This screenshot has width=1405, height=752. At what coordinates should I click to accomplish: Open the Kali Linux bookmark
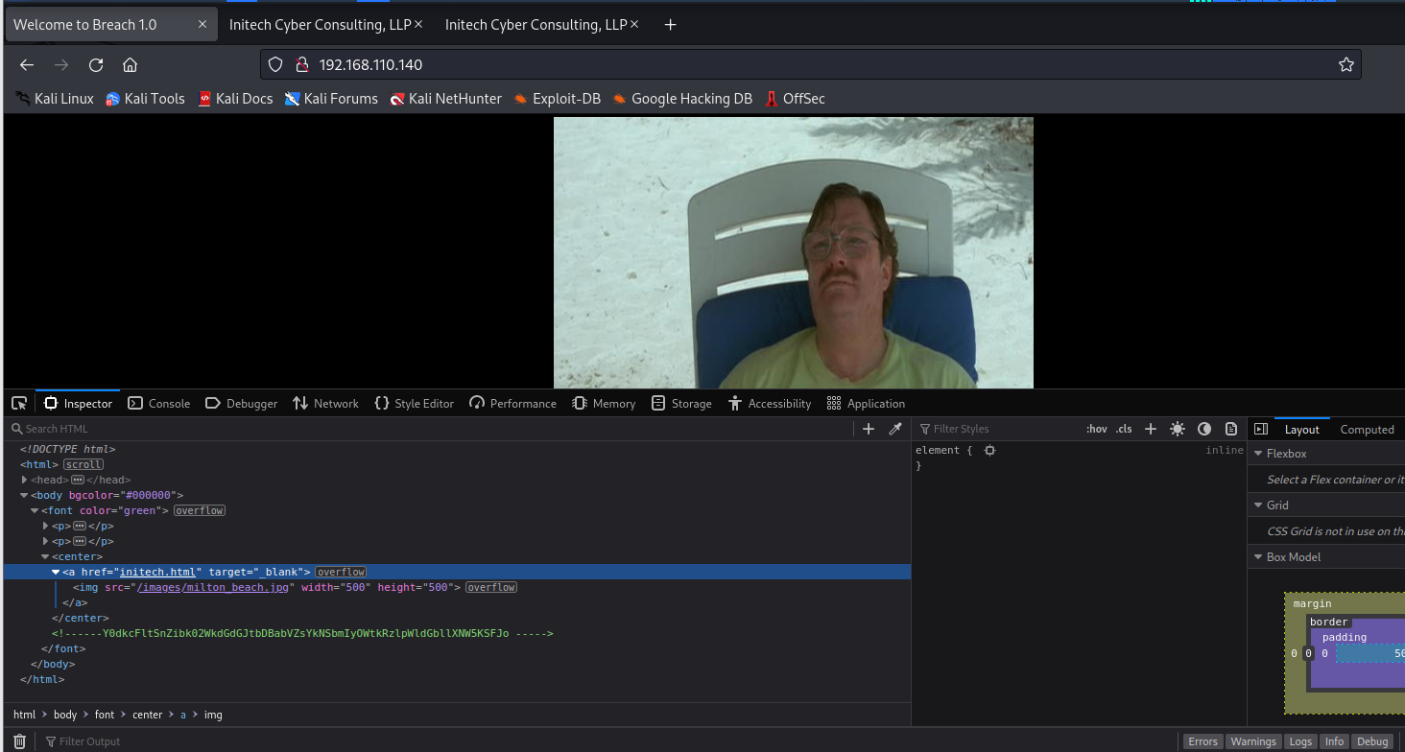click(55, 99)
